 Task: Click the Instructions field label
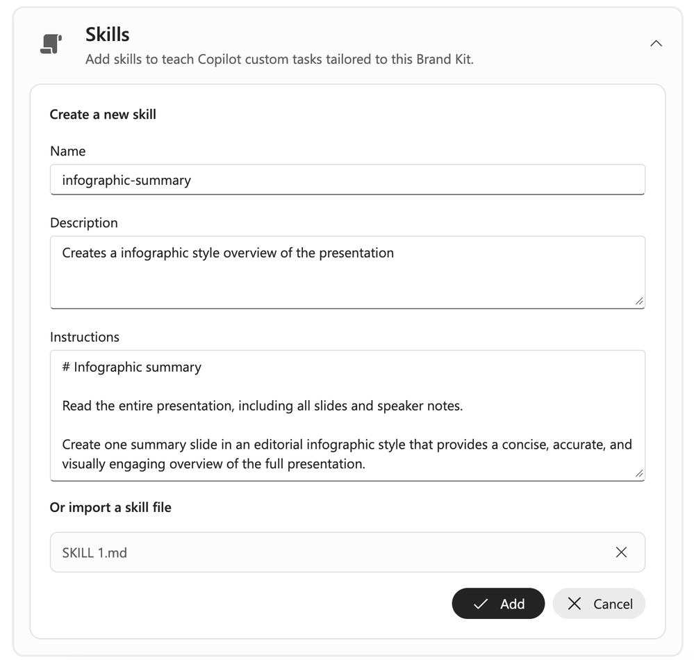[x=85, y=337]
